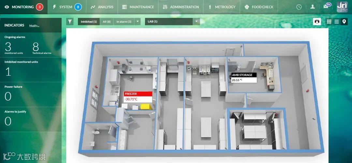Switch to map location view

tap(344, 21)
